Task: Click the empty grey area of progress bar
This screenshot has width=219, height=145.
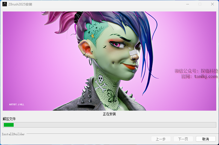Action: (115, 125)
